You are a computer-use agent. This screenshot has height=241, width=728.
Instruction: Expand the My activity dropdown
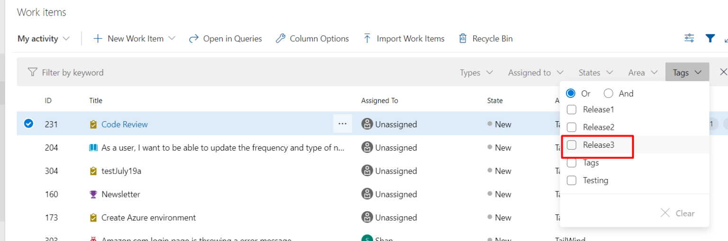tap(44, 39)
